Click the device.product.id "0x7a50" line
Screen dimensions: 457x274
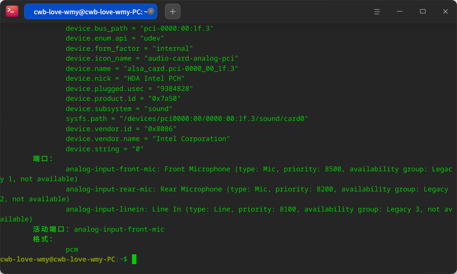point(123,99)
